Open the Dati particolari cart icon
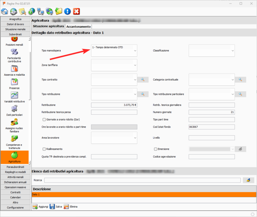 click(14, 108)
